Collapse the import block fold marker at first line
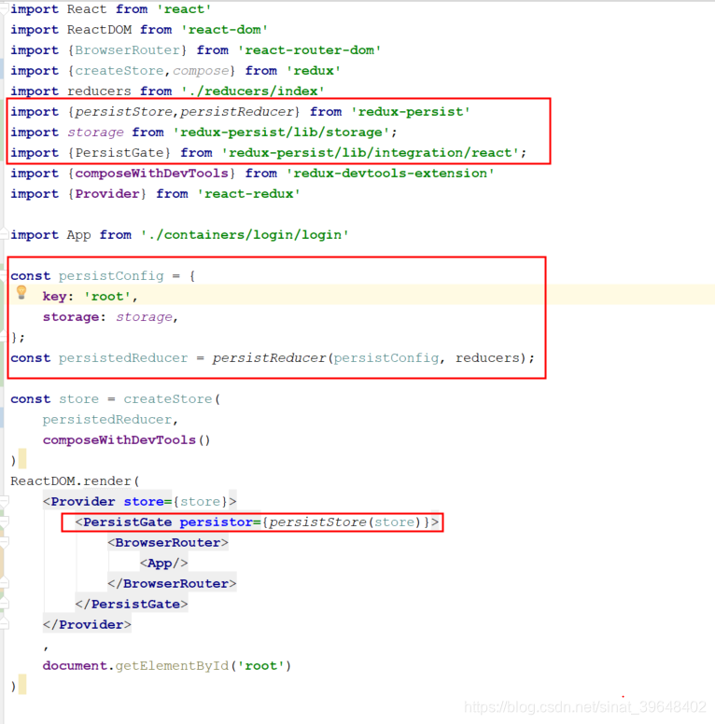715x724 pixels. [x=4, y=8]
